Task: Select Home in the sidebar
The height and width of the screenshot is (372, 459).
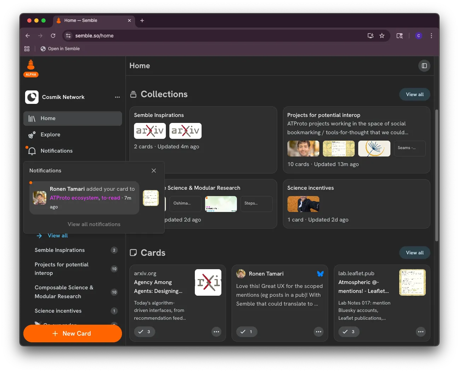Action: (x=72, y=119)
